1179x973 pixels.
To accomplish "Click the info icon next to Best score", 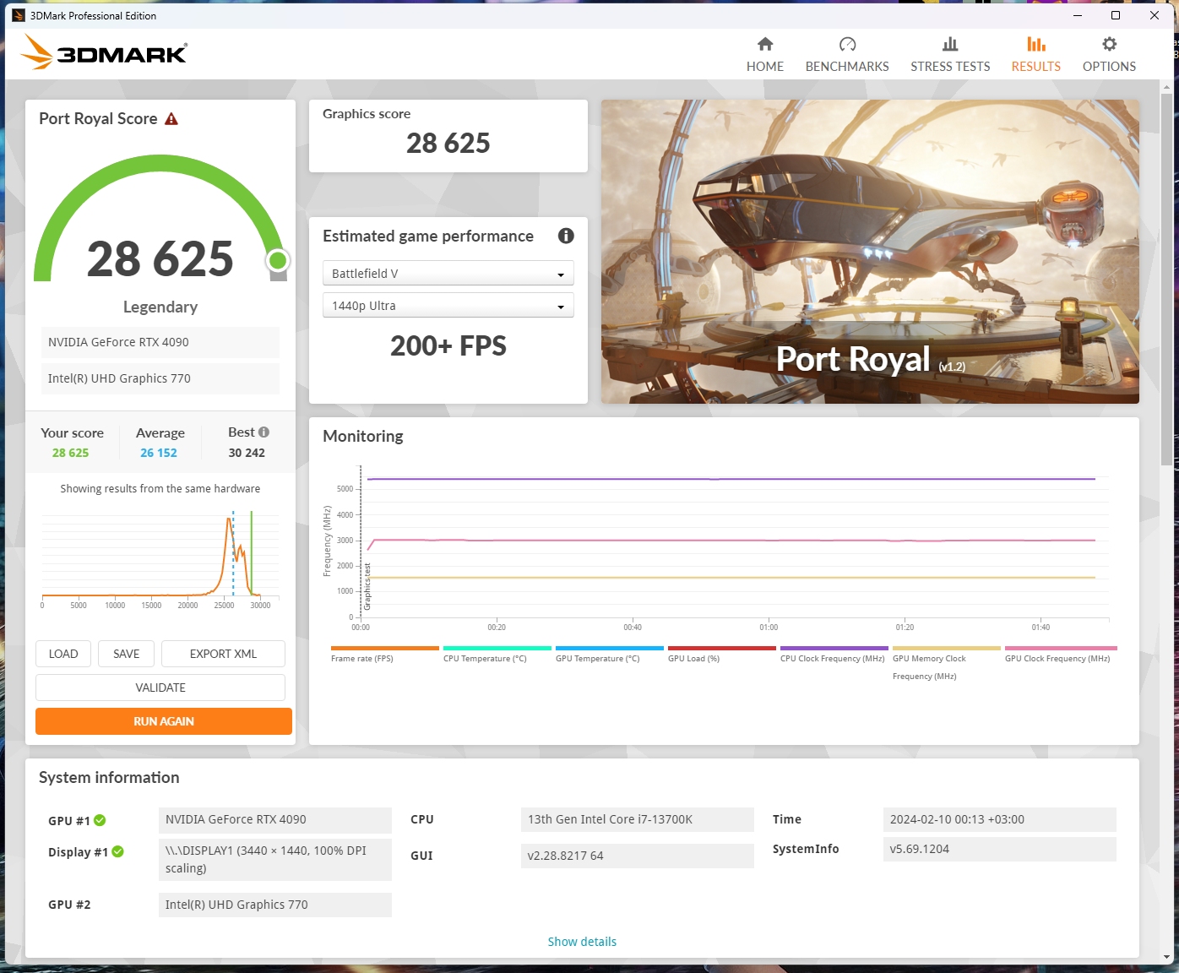I will (x=264, y=432).
